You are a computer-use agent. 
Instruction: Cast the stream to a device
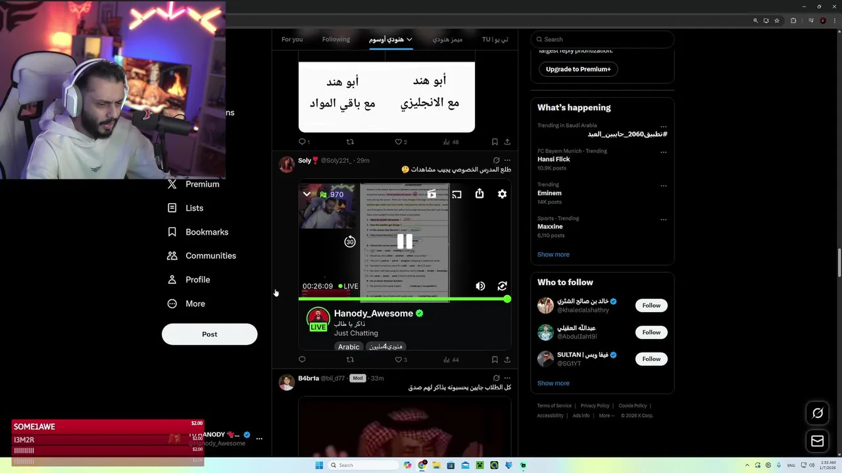(457, 194)
